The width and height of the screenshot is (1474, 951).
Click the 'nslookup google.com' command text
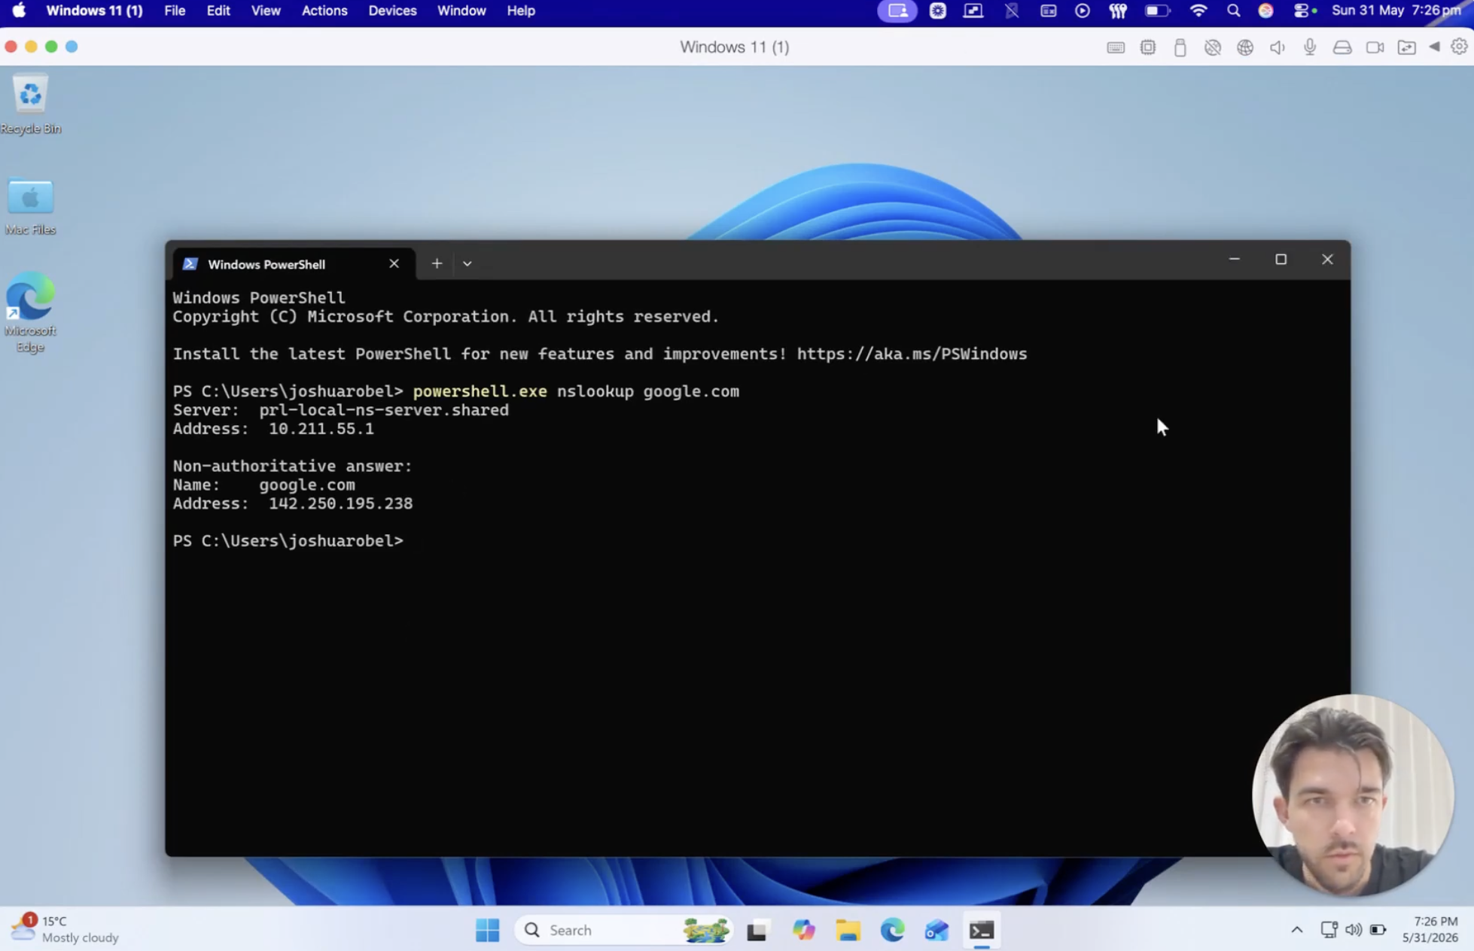point(648,391)
